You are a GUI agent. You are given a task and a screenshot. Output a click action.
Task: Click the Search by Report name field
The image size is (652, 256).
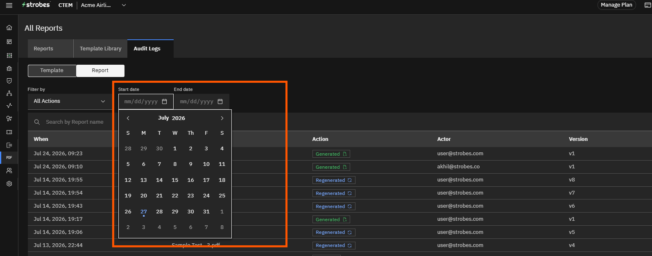(x=75, y=122)
